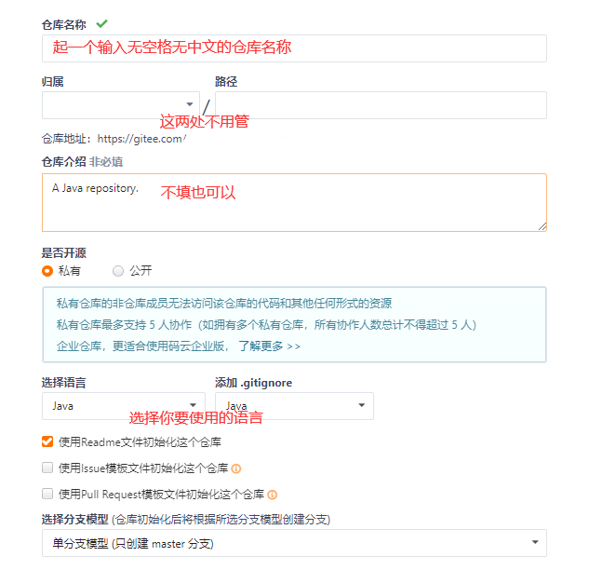Click info icon beside Issue模板 option
The height and width of the screenshot is (570, 589).
[x=236, y=468]
